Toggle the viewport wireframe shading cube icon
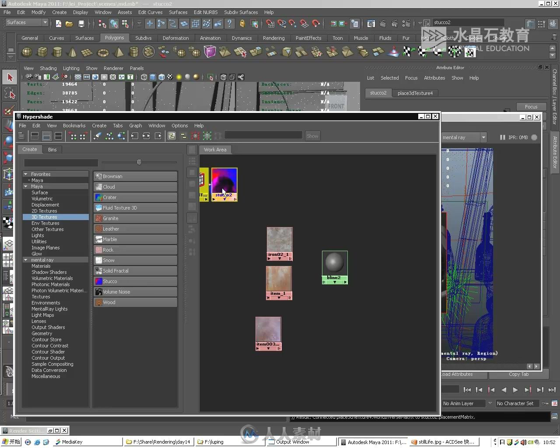 coord(144,77)
